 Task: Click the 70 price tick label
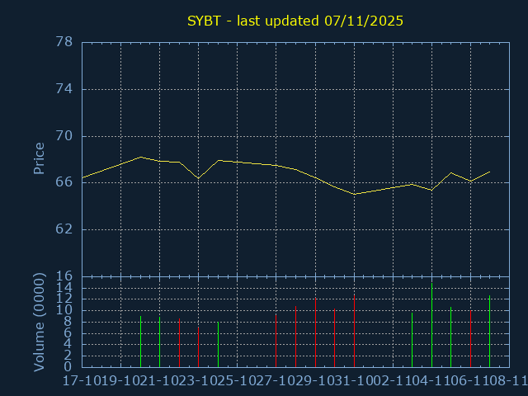[64, 136]
